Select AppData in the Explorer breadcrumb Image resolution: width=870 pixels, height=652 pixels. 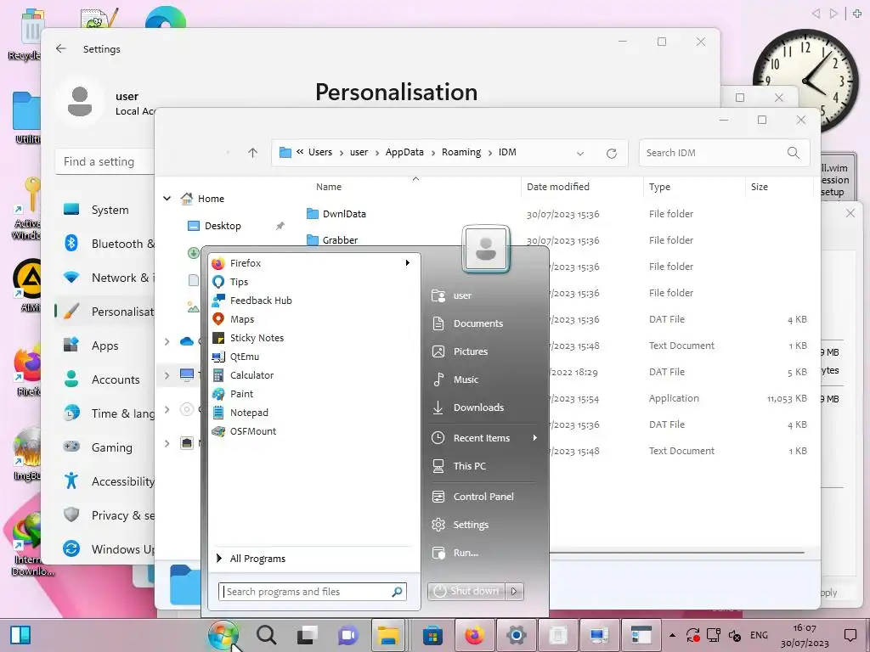(x=404, y=152)
